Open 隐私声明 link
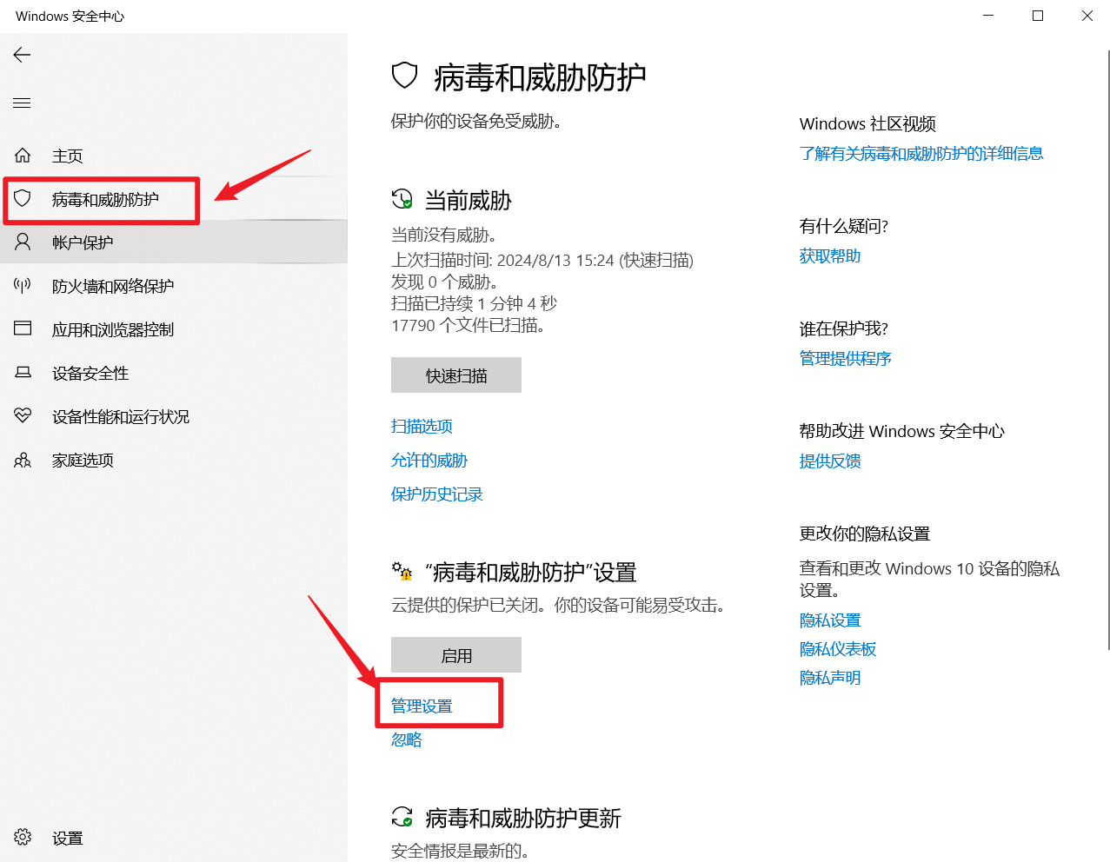The image size is (1110, 862). (830, 677)
